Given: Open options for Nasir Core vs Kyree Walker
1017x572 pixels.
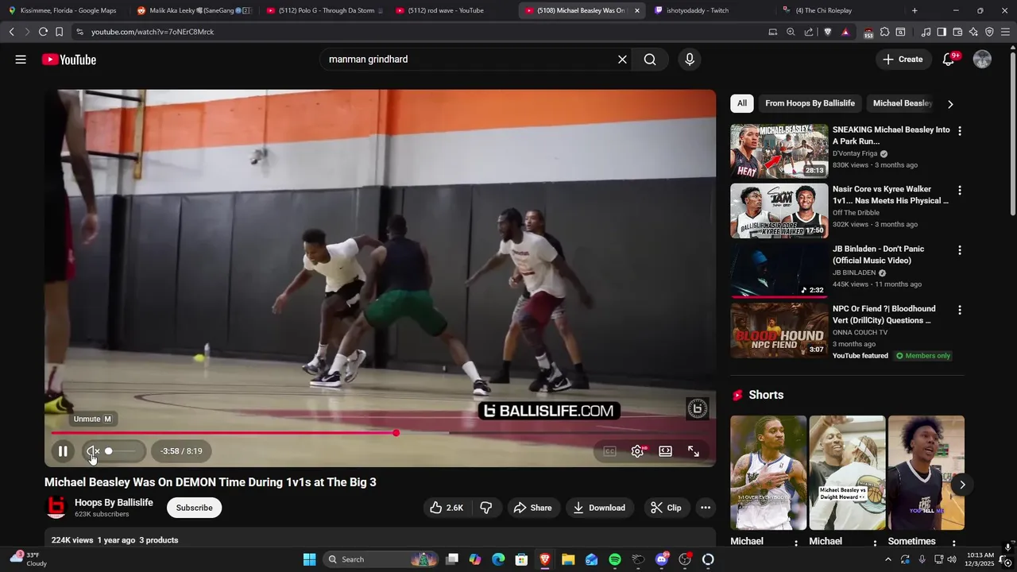Looking at the screenshot, I should click(x=959, y=191).
